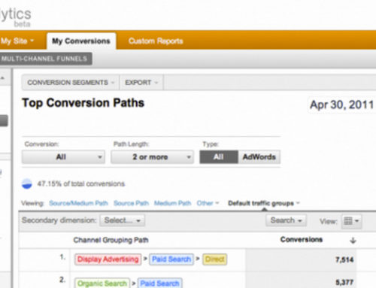
Task: Click the Conversions sort descending arrow
Action: pyautogui.click(x=353, y=241)
